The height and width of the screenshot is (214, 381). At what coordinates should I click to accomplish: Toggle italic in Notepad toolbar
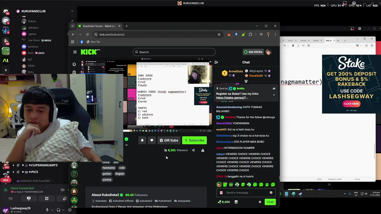298,45
